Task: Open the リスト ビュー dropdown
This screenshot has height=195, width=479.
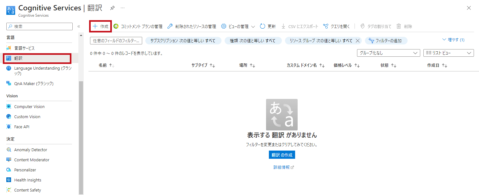Action: click(x=449, y=53)
